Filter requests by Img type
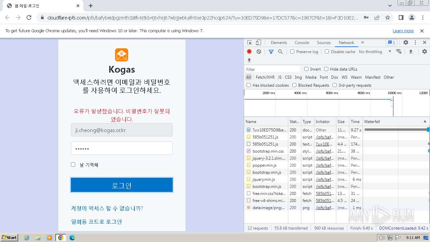The height and width of the screenshot is (242, 430). coord(298,77)
